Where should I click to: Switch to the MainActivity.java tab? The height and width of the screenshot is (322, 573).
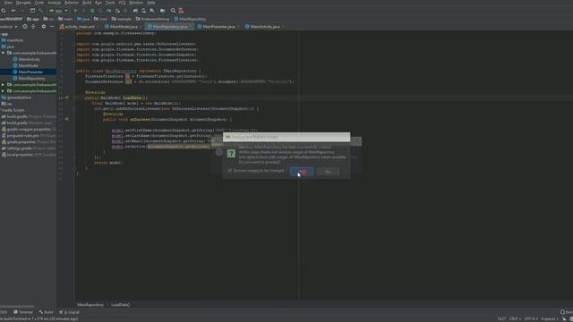coord(264,27)
